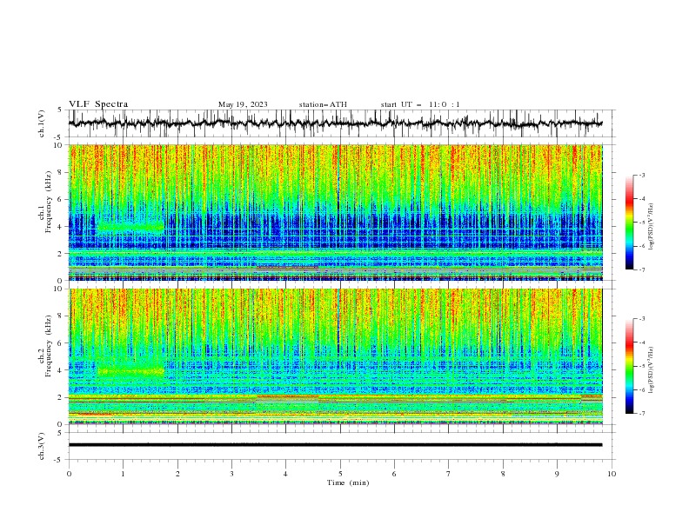Click the "ch.3(V)" axis label
The height and width of the screenshot is (532, 689).
point(42,446)
